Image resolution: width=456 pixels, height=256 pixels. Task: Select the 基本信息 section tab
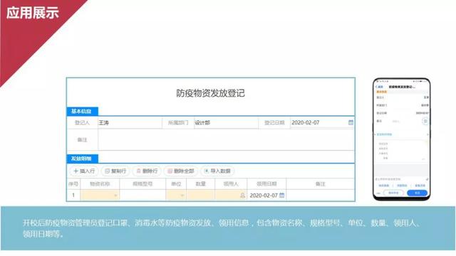pos(82,111)
